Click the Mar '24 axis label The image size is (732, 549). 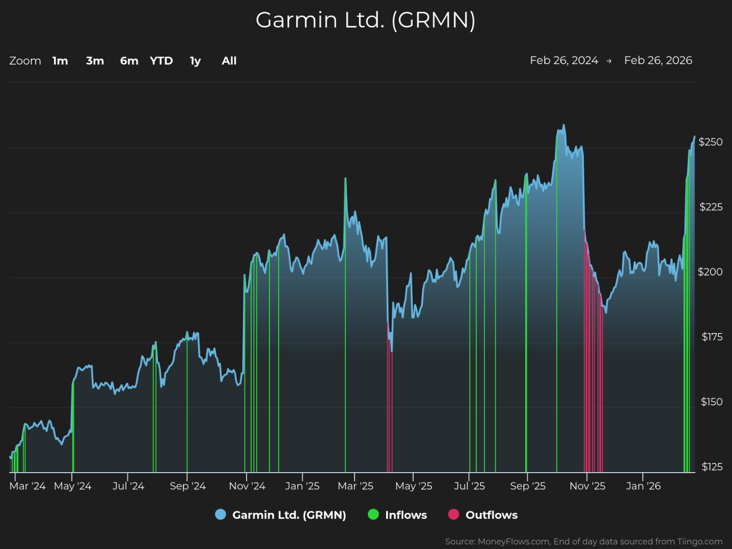click(x=28, y=486)
